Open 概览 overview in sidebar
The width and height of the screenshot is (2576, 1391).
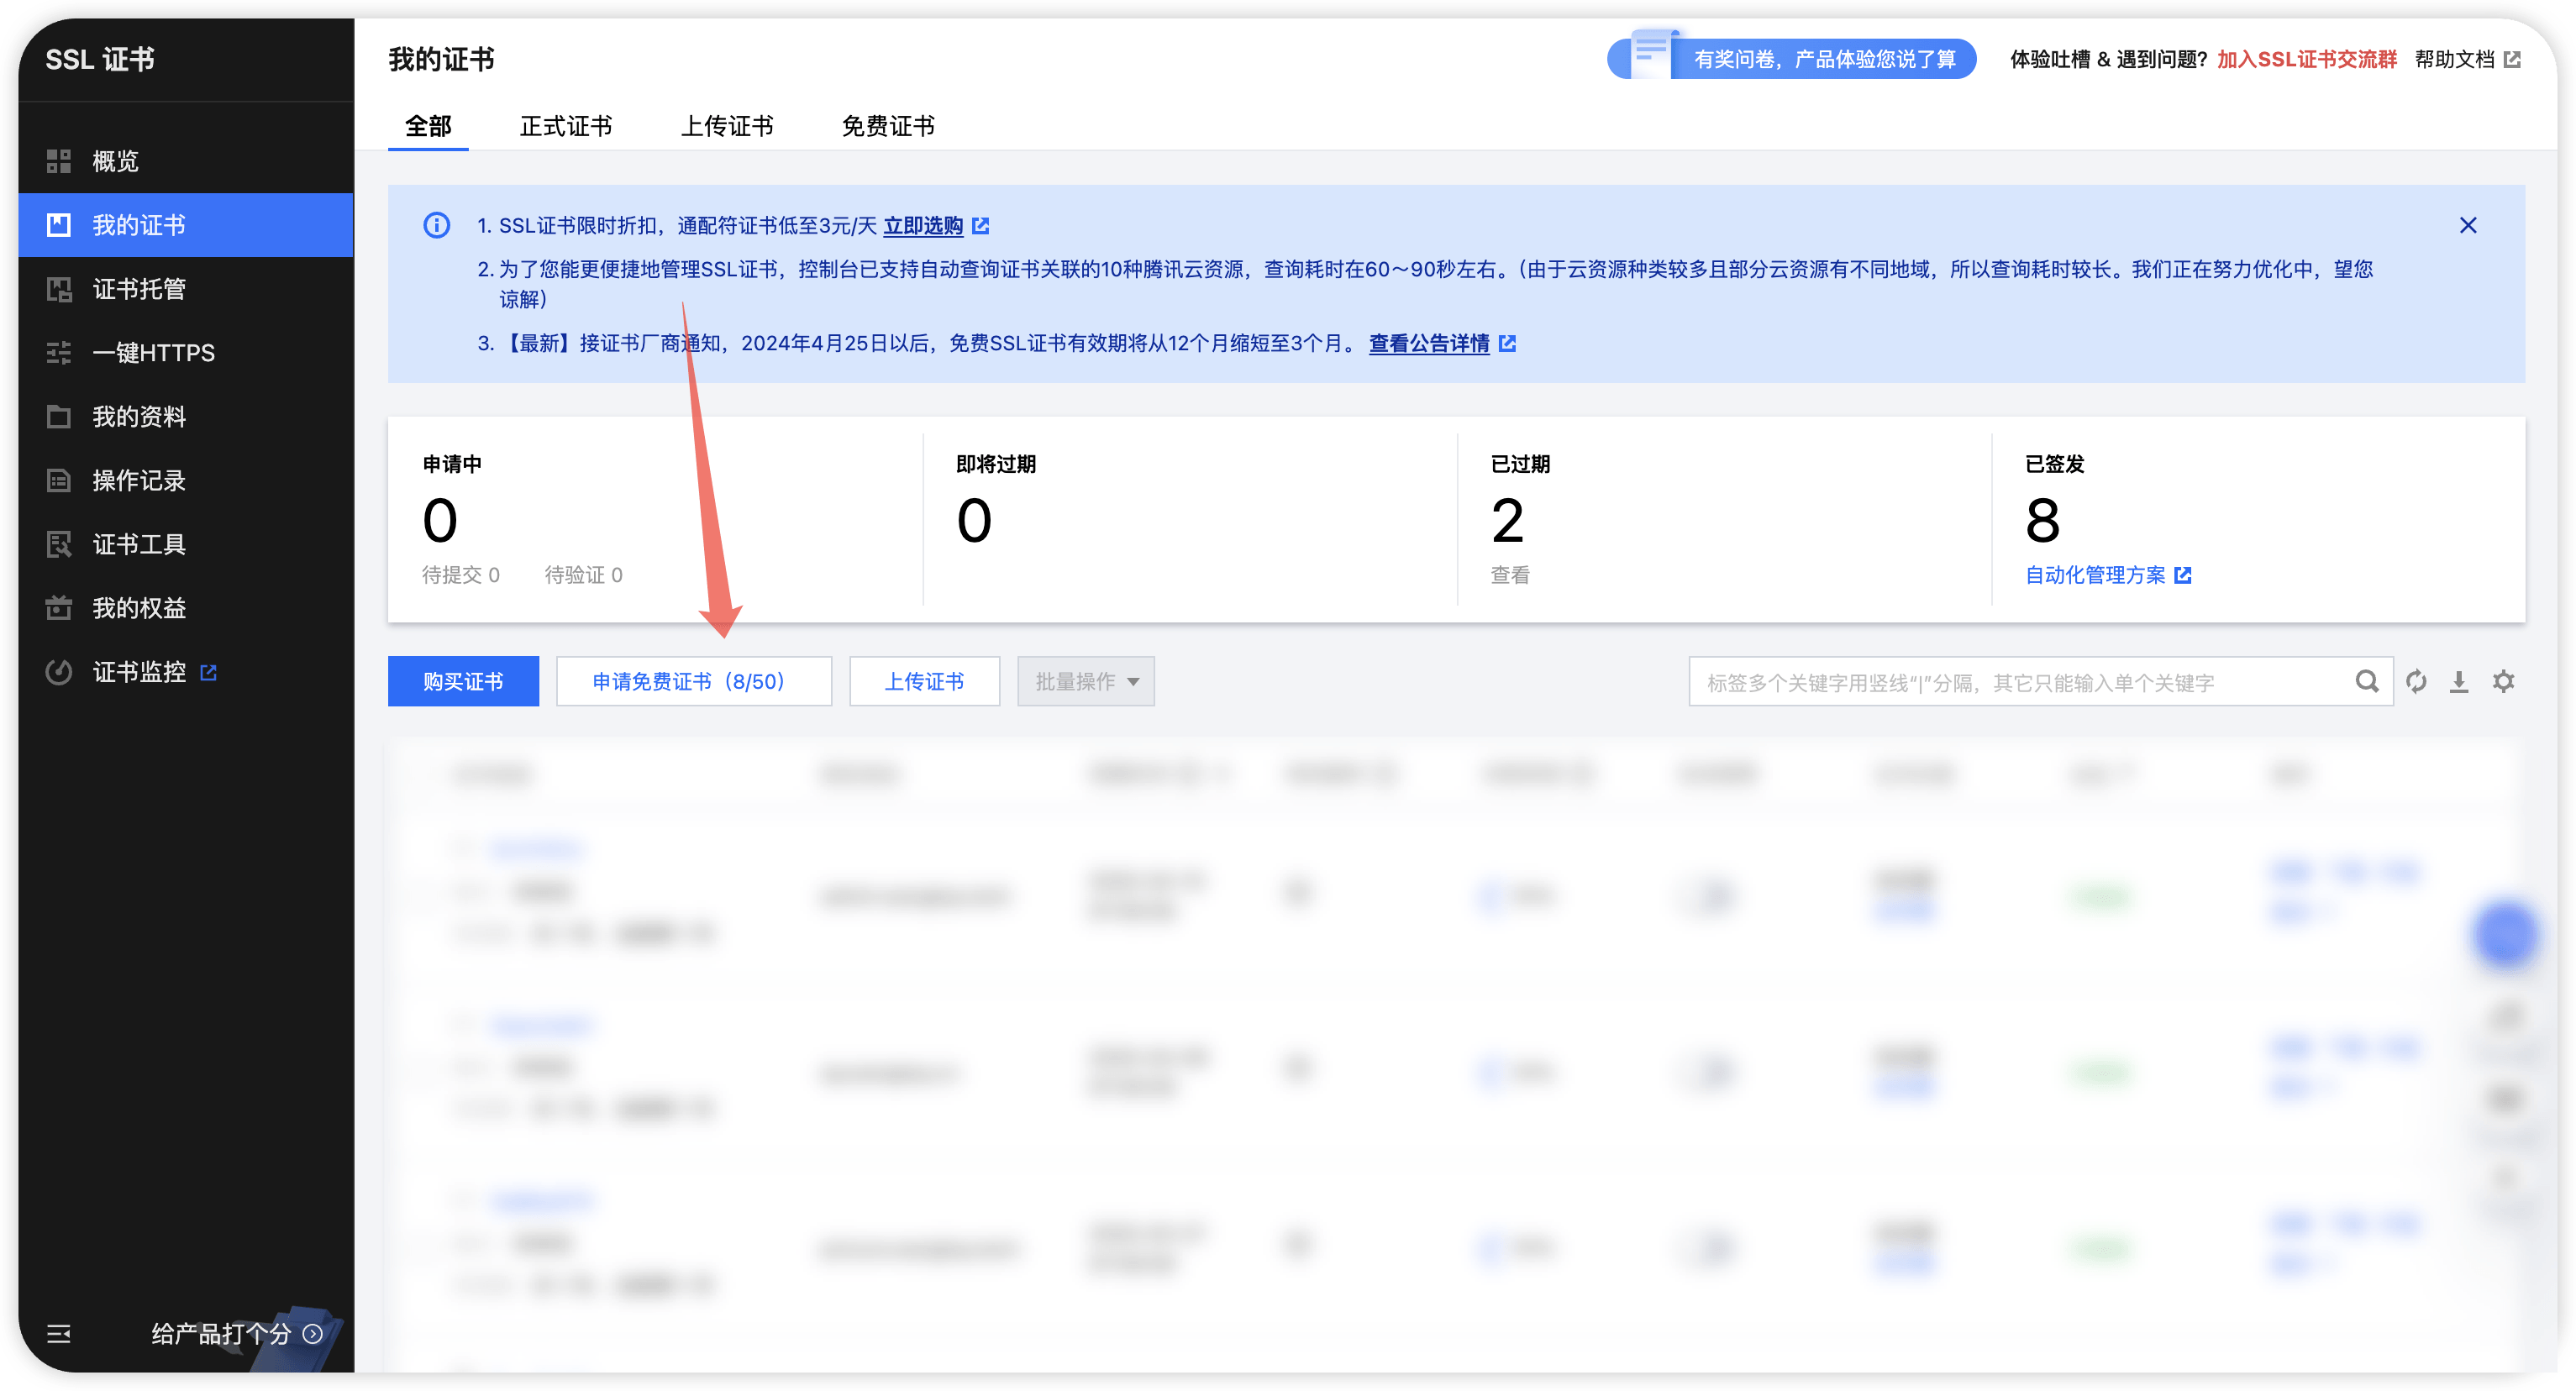coord(115,161)
